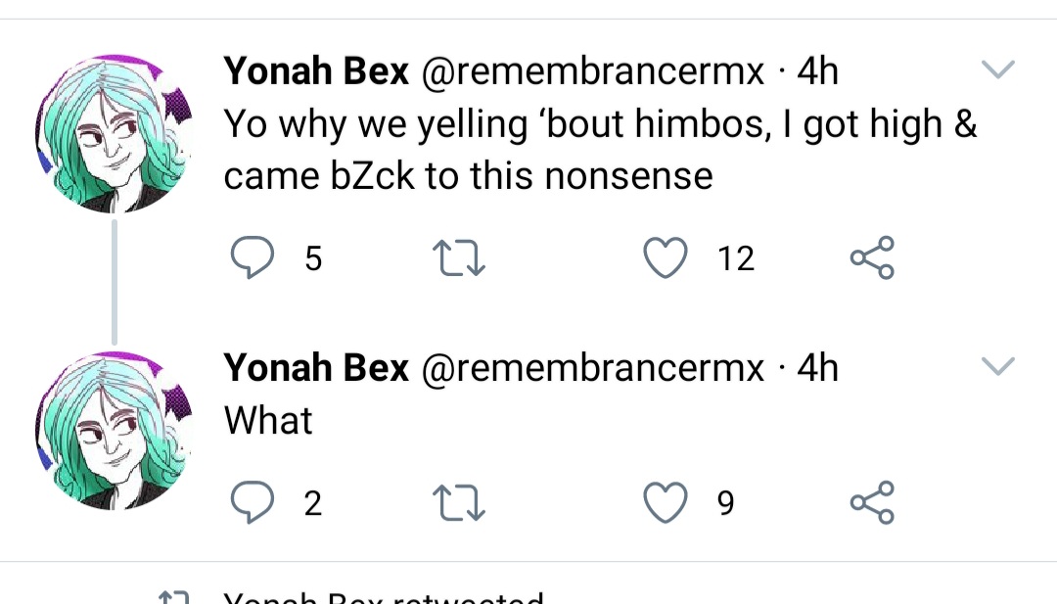The width and height of the screenshot is (1057, 604).
Task: View 12 likes count on first tweet
Action: click(x=735, y=258)
